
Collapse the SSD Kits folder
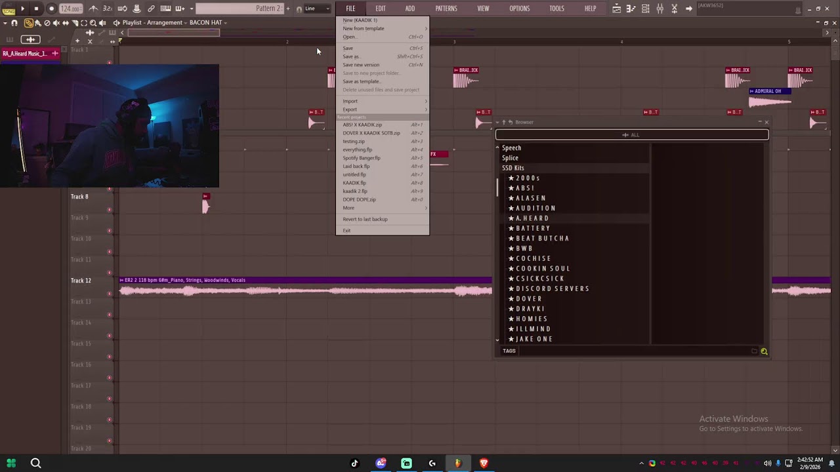(x=513, y=168)
